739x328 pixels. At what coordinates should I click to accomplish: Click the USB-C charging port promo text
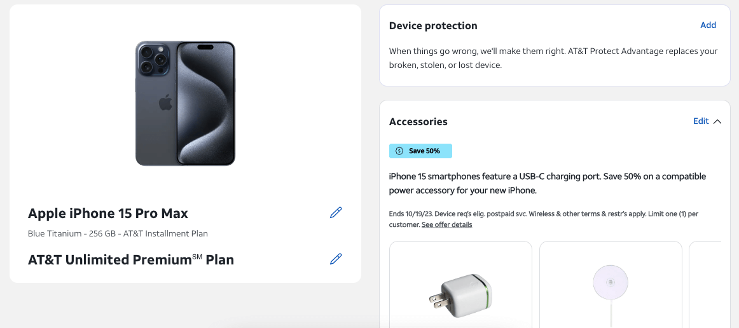coord(547,184)
